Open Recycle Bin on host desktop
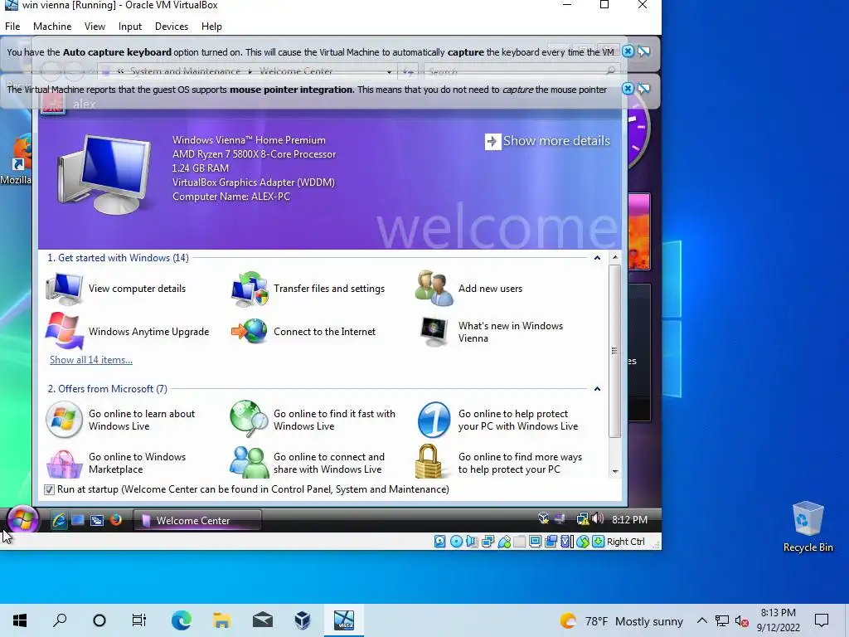Image resolution: width=849 pixels, height=637 pixels. 808,527
